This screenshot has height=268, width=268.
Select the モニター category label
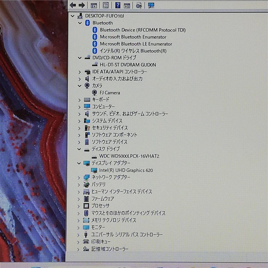point(98,228)
